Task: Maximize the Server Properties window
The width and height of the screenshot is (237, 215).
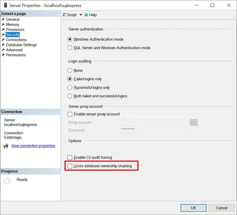Action: pos(212,5)
